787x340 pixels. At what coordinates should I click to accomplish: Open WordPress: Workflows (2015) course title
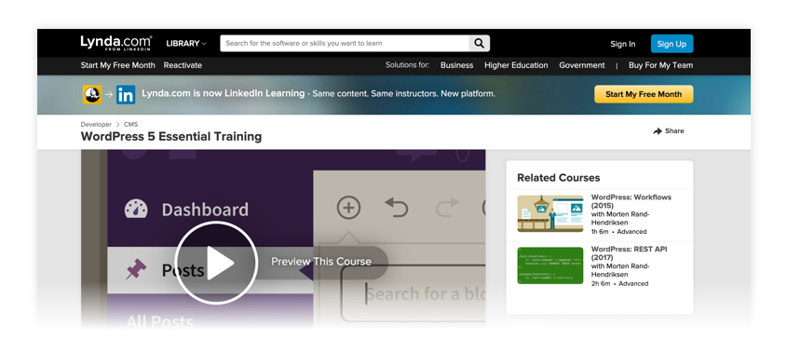click(x=631, y=201)
